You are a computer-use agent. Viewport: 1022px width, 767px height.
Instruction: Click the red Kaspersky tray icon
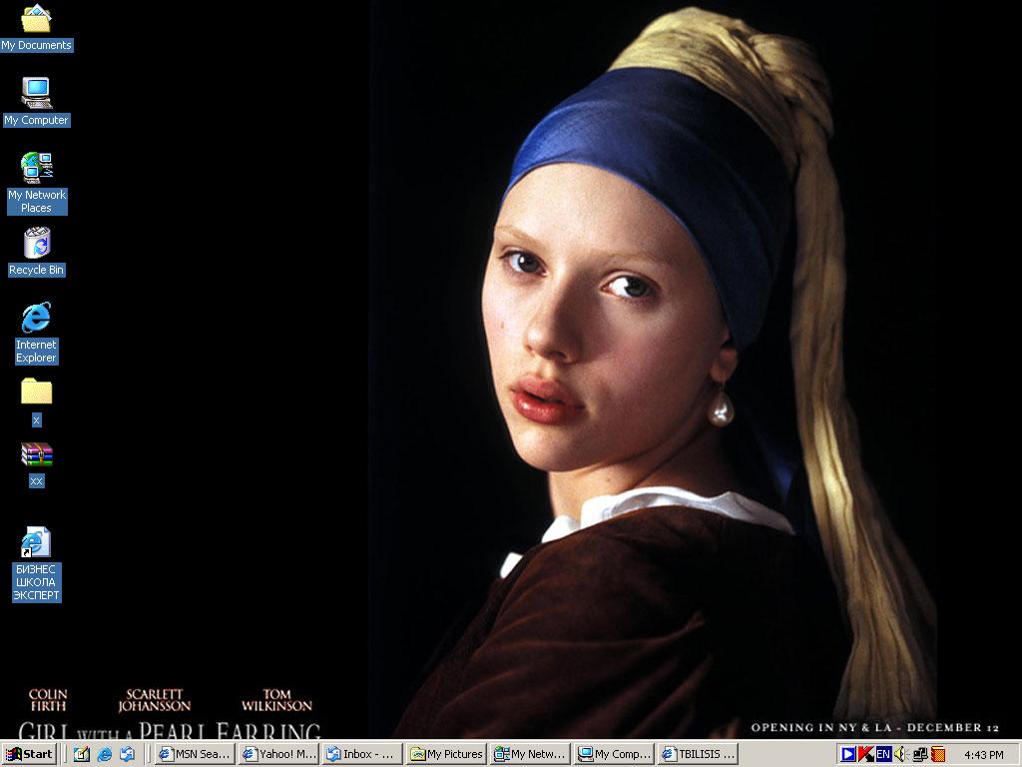coord(865,755)
